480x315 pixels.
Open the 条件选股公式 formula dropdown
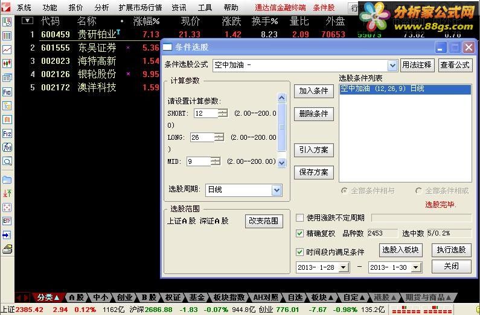pyautogui.click(x=392, y=65)
